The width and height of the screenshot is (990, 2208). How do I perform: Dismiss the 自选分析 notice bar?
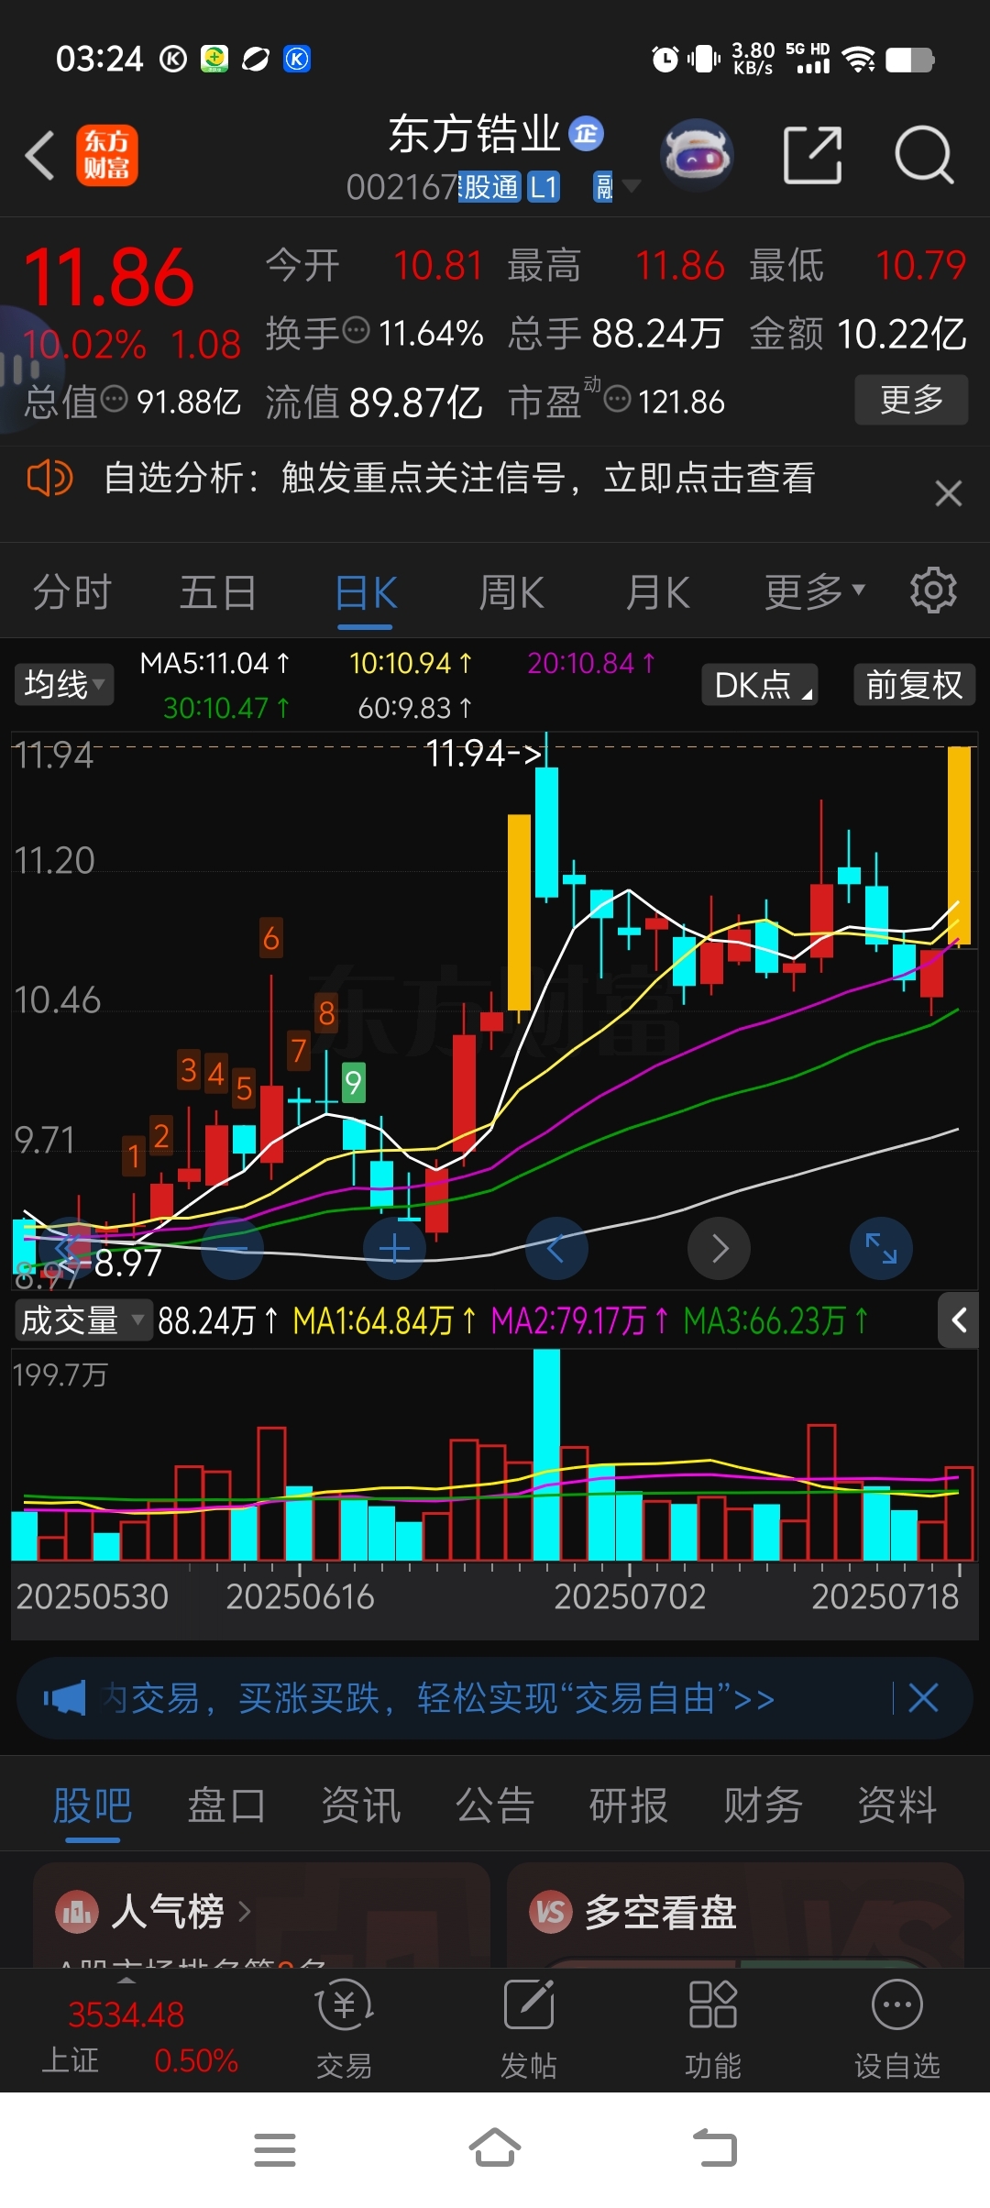949,493
